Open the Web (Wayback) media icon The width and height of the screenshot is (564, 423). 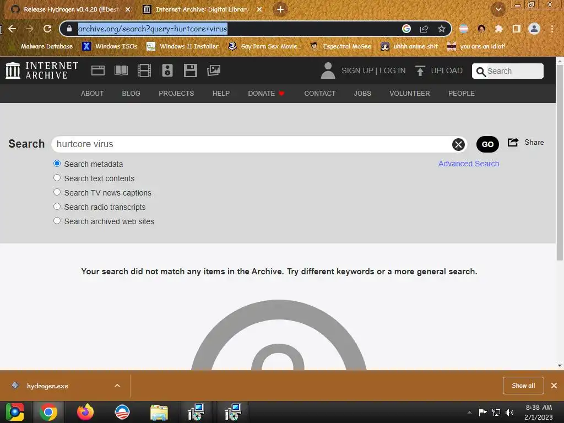click(98, 70)
